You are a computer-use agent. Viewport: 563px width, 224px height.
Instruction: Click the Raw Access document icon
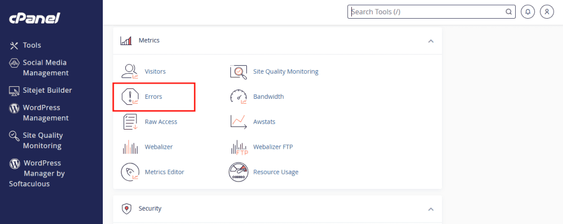click(x=130, y=122)
